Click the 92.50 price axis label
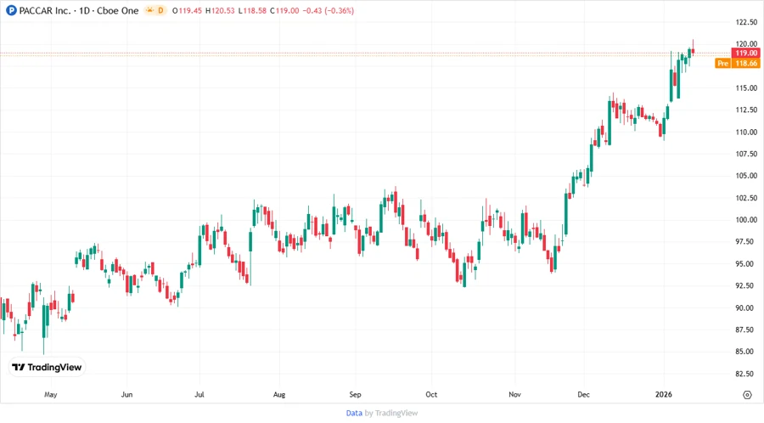The image size is (764, 423). coord(746,285)
